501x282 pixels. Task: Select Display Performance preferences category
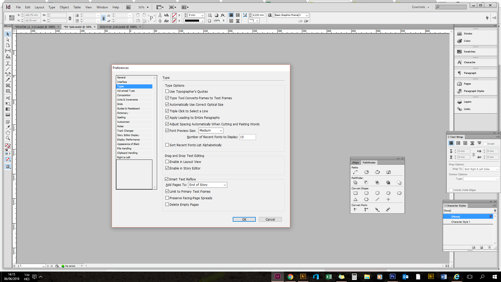click(134, 140)
